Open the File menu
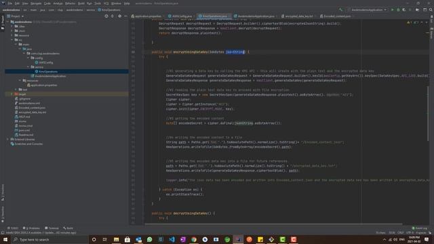Viewport: 434px width, 244px height. point(10,3)
